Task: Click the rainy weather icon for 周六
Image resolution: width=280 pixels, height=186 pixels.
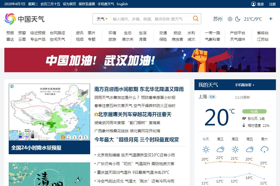Action: 264,149
